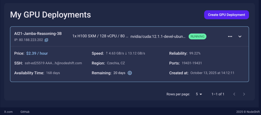The width and height of the screenshot is (261, 115).
Task: Click the SSH key text
Action: click(53, 63)
